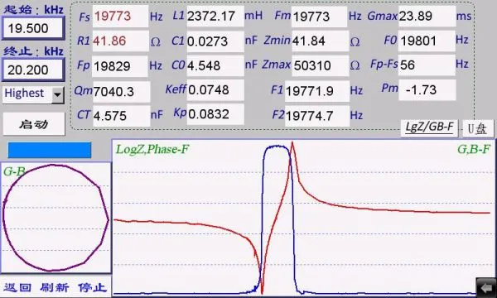Screen dimensions: 497x298
Task: Click the Fs value 19773
Action: pos(120,16)
